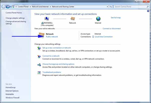Click the refresh button beside address bar

pos(111,7)
